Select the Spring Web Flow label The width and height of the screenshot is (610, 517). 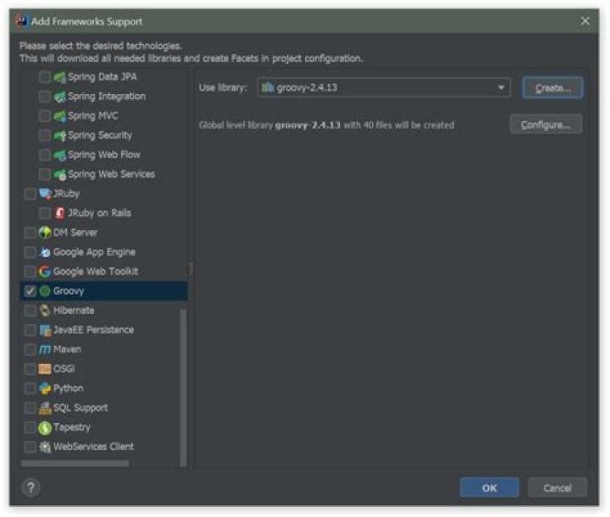tap(104, 155)
